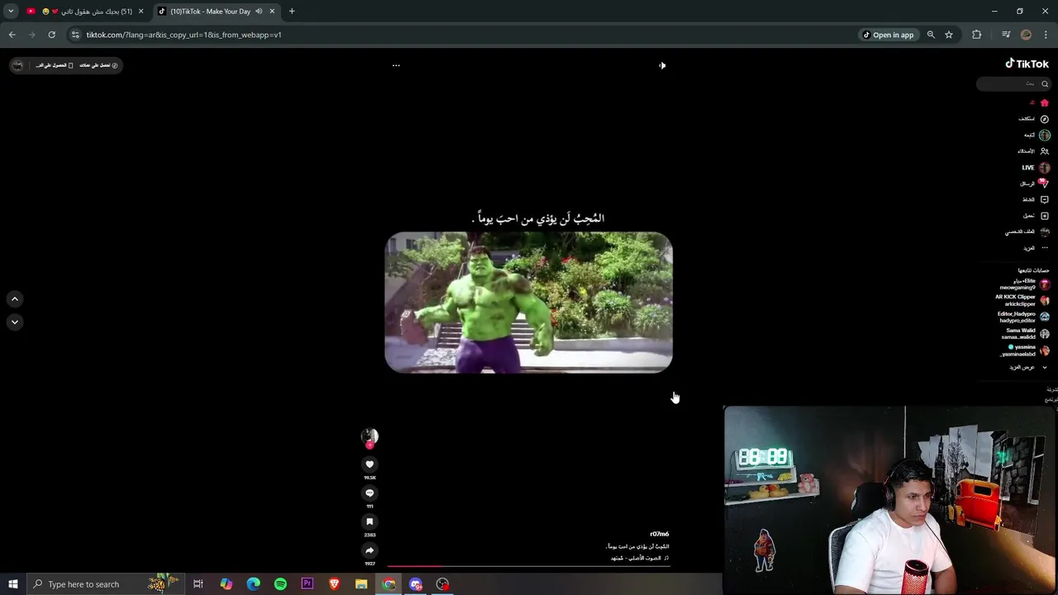The height and width of the screenshot is (595, 1058).
Task: Click the get coins button
Action: click(x=99, y=65)
